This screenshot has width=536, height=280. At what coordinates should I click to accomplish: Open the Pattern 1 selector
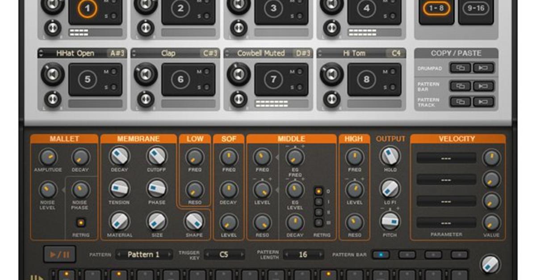tap(144, 255)
